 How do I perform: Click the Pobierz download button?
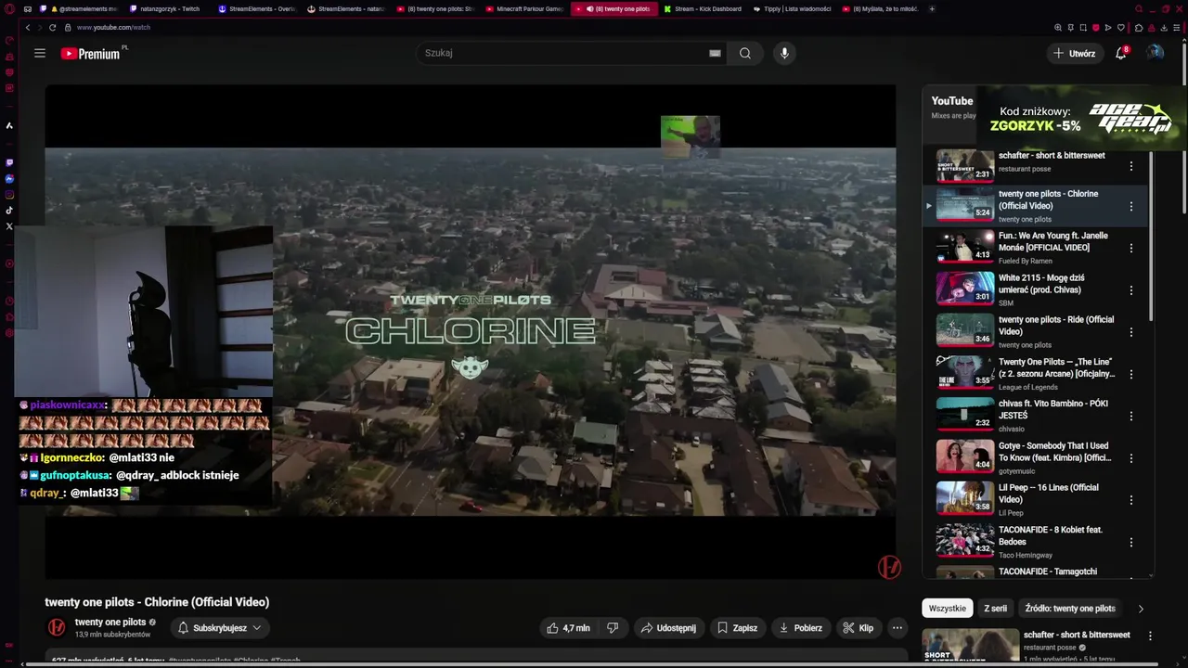[800, 628]
